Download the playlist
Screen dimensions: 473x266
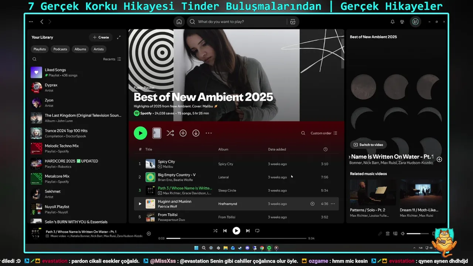(x=196, y=133)
